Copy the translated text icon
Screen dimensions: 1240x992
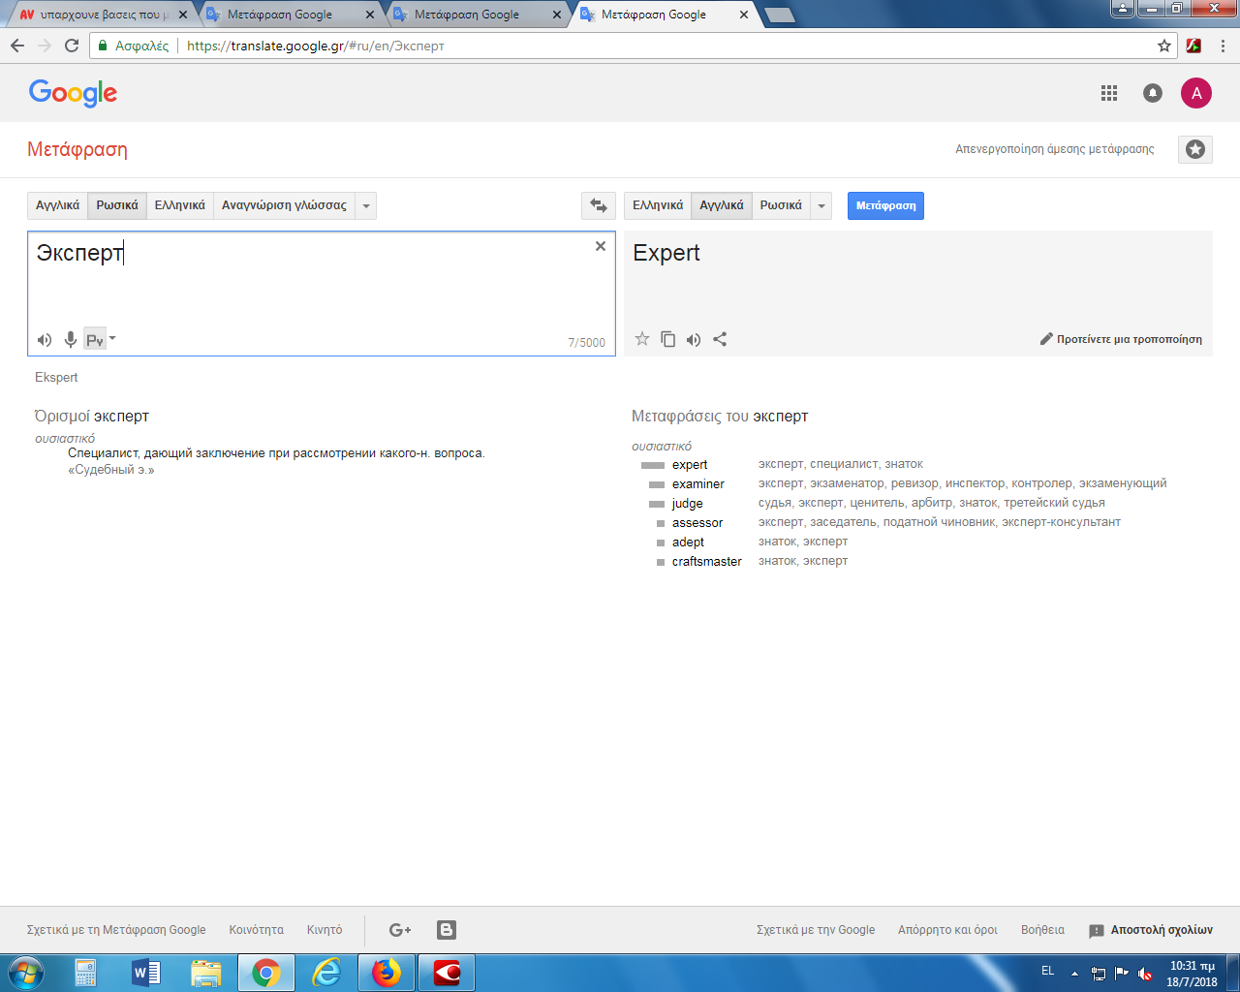pos(668,339)
